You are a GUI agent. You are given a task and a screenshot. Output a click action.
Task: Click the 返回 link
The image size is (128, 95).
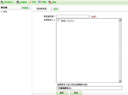[55, 9]
